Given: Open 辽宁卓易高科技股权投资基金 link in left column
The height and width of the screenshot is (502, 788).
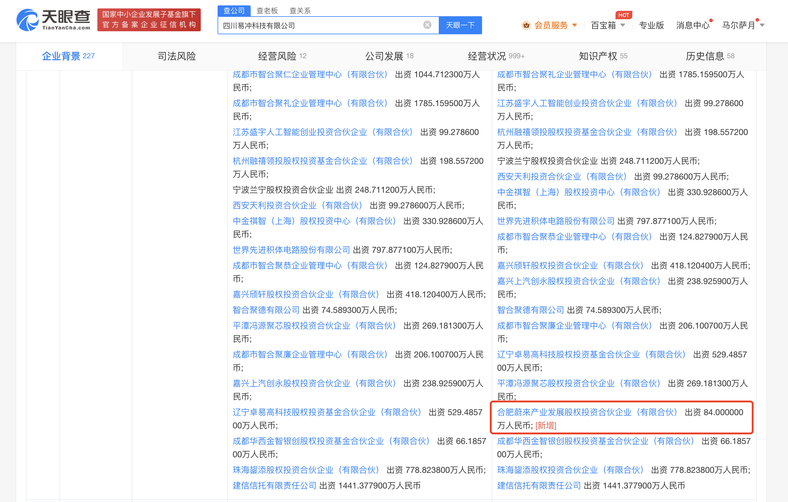Looking at the screenshot, I should [327, 412].
